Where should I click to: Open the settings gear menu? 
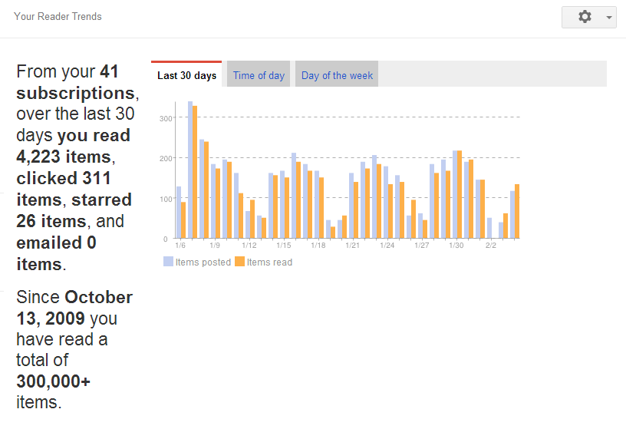pos(585,17)
